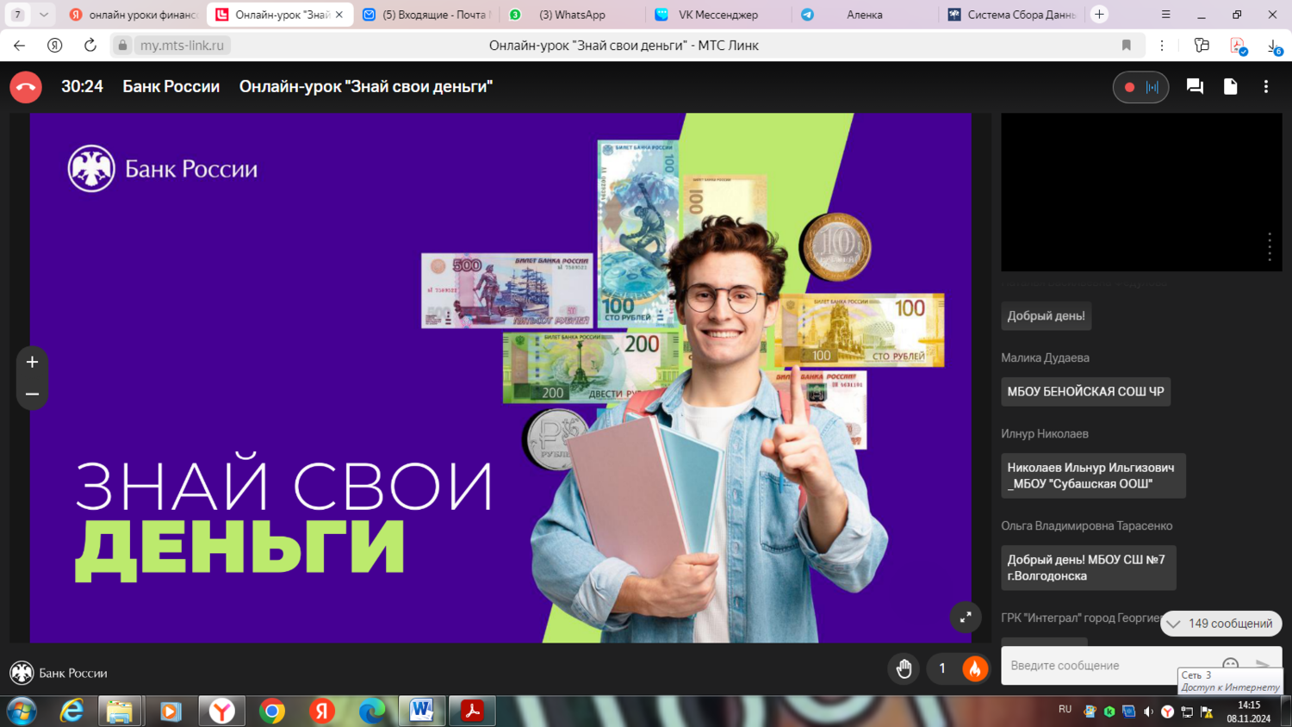Click chat author Малика Дудаева
The image size is (1292, 727).
tap(1045, 357)
